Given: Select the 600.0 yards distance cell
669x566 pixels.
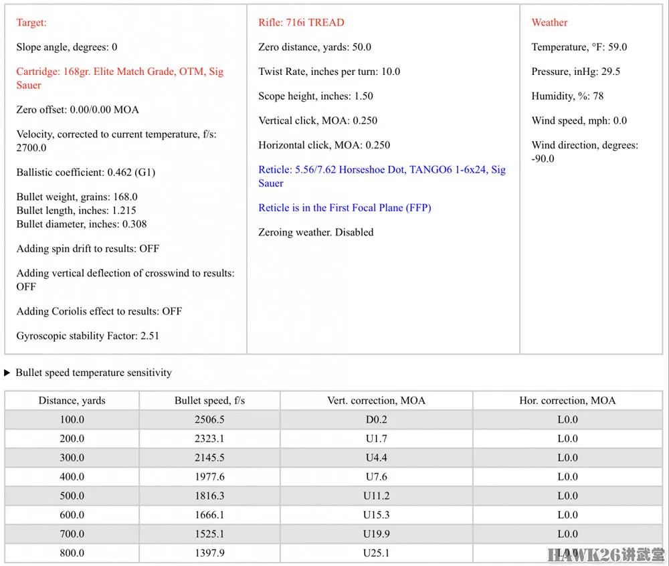Looking at the screenshot, I should point(72,514).
